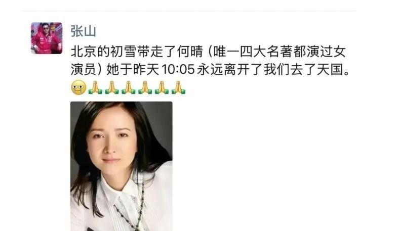This screenshot has width=399, height=231.
Task: Click the third praying hands emoji
Action: 129,87
